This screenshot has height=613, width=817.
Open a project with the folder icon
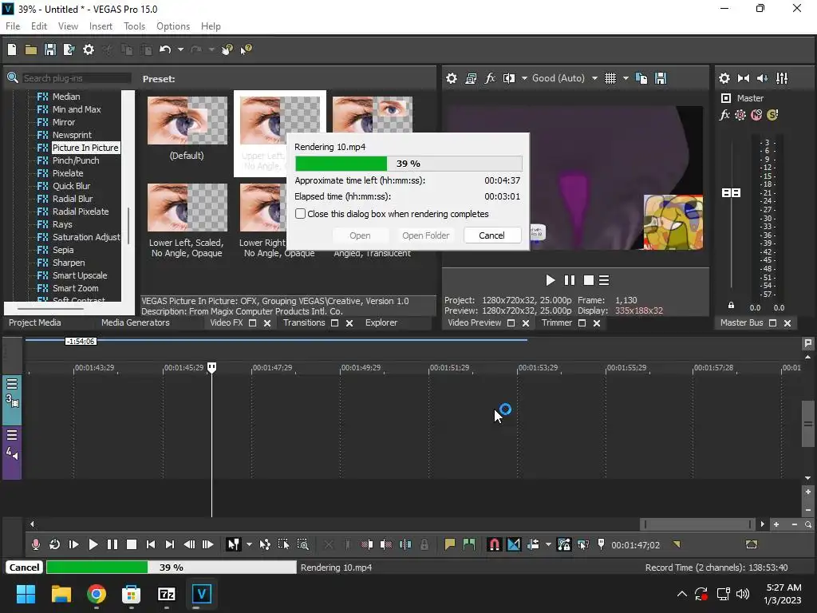[31, 49]
